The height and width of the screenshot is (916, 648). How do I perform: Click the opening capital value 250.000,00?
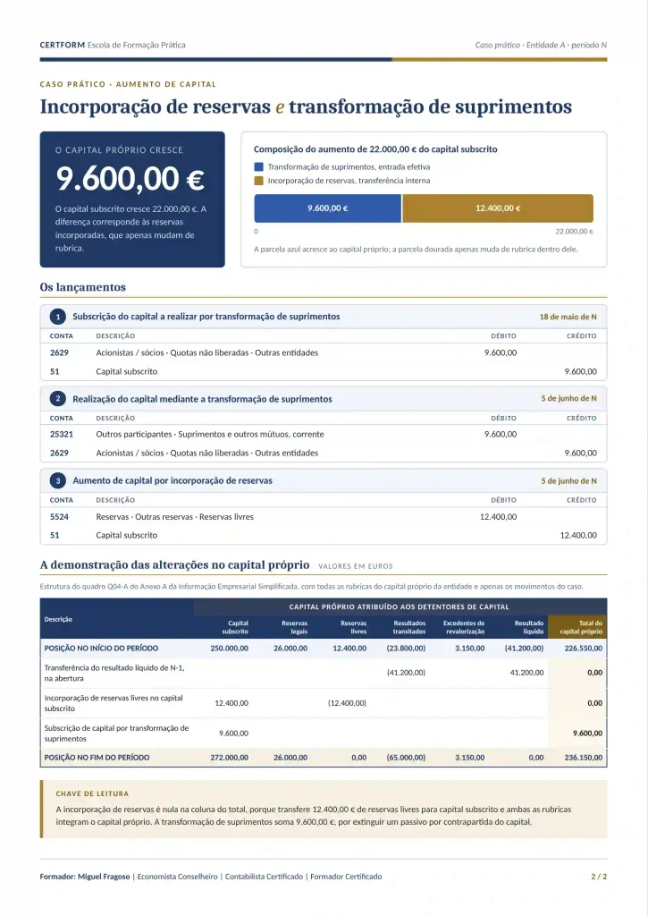pos(229,649)
